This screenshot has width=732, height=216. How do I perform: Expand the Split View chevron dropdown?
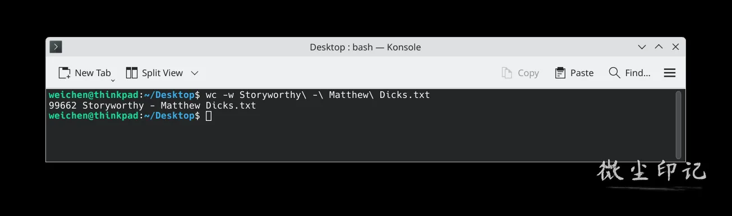195,73
